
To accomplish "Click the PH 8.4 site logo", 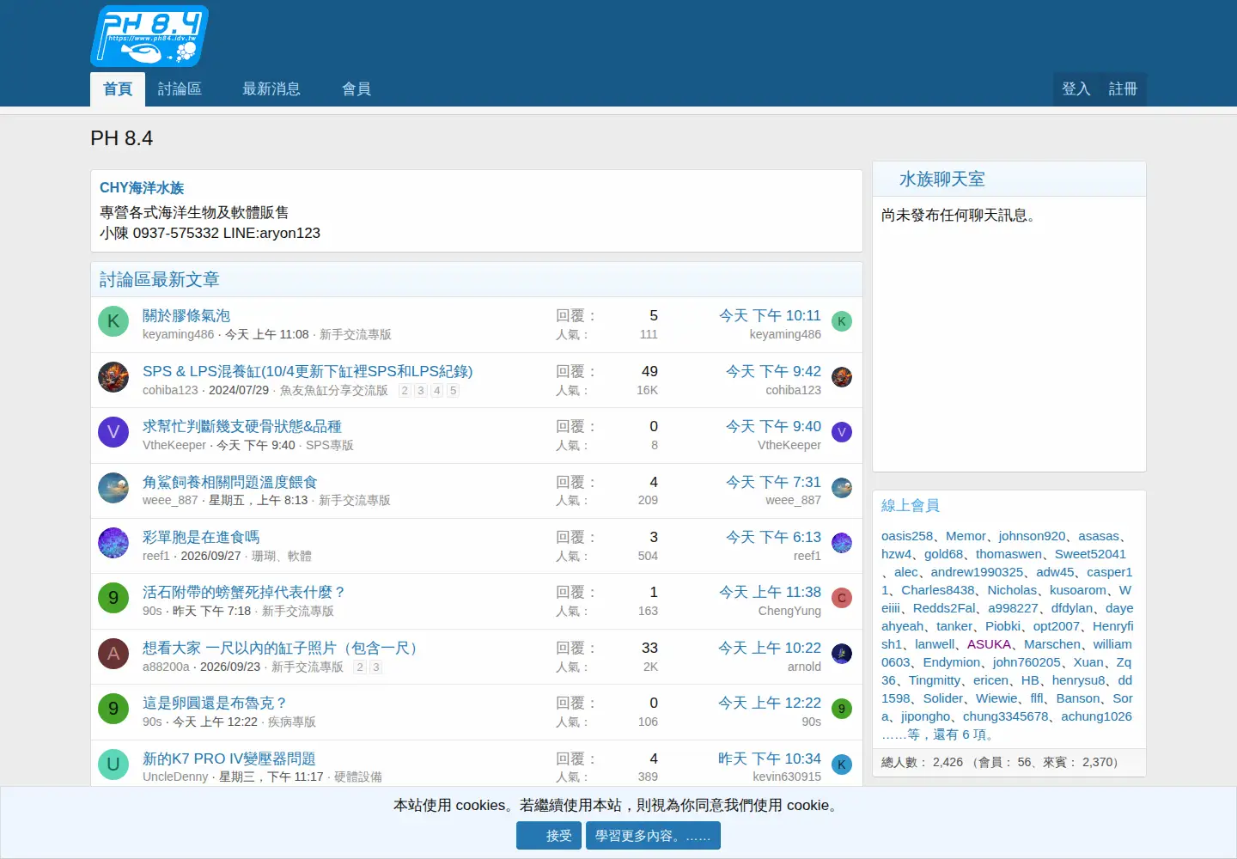I will (x=149, y=36).
